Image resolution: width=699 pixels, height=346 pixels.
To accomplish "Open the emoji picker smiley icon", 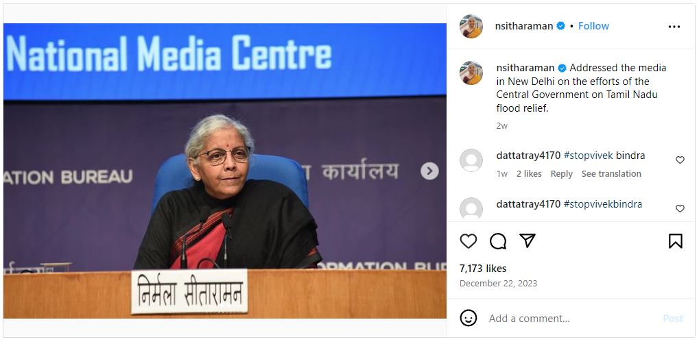I will click(x=468, y=318).
